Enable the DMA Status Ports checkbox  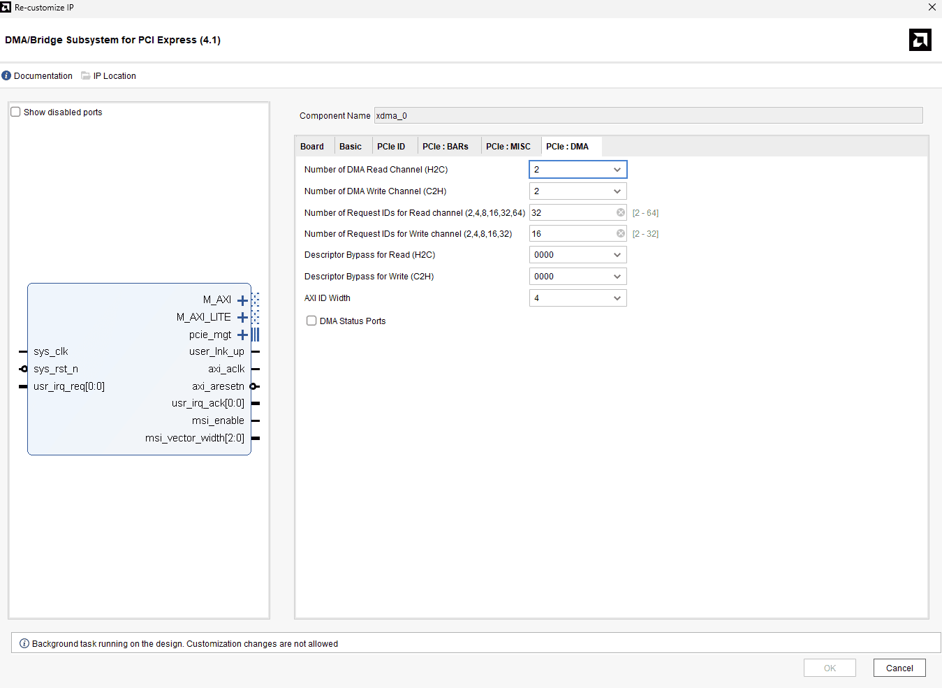[x=311, y=321]
